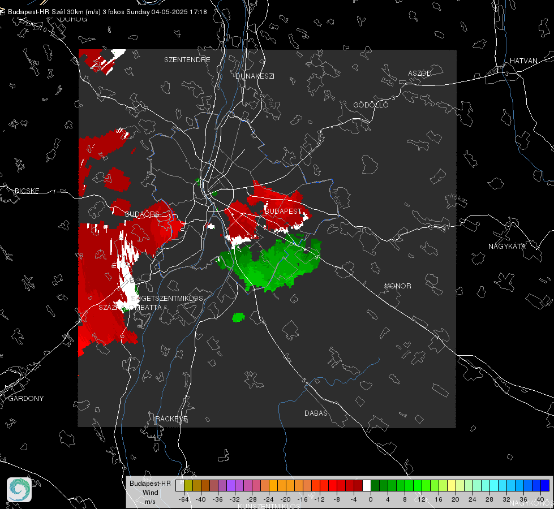Click the white zero-velocity legend swatch
The image size is (554, 509).
coord(367,485)
